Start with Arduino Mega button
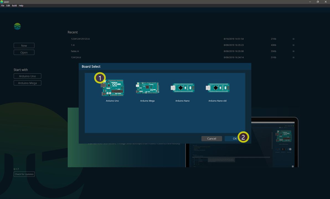This screenshot has height=199, width=330. coord(27,83)
